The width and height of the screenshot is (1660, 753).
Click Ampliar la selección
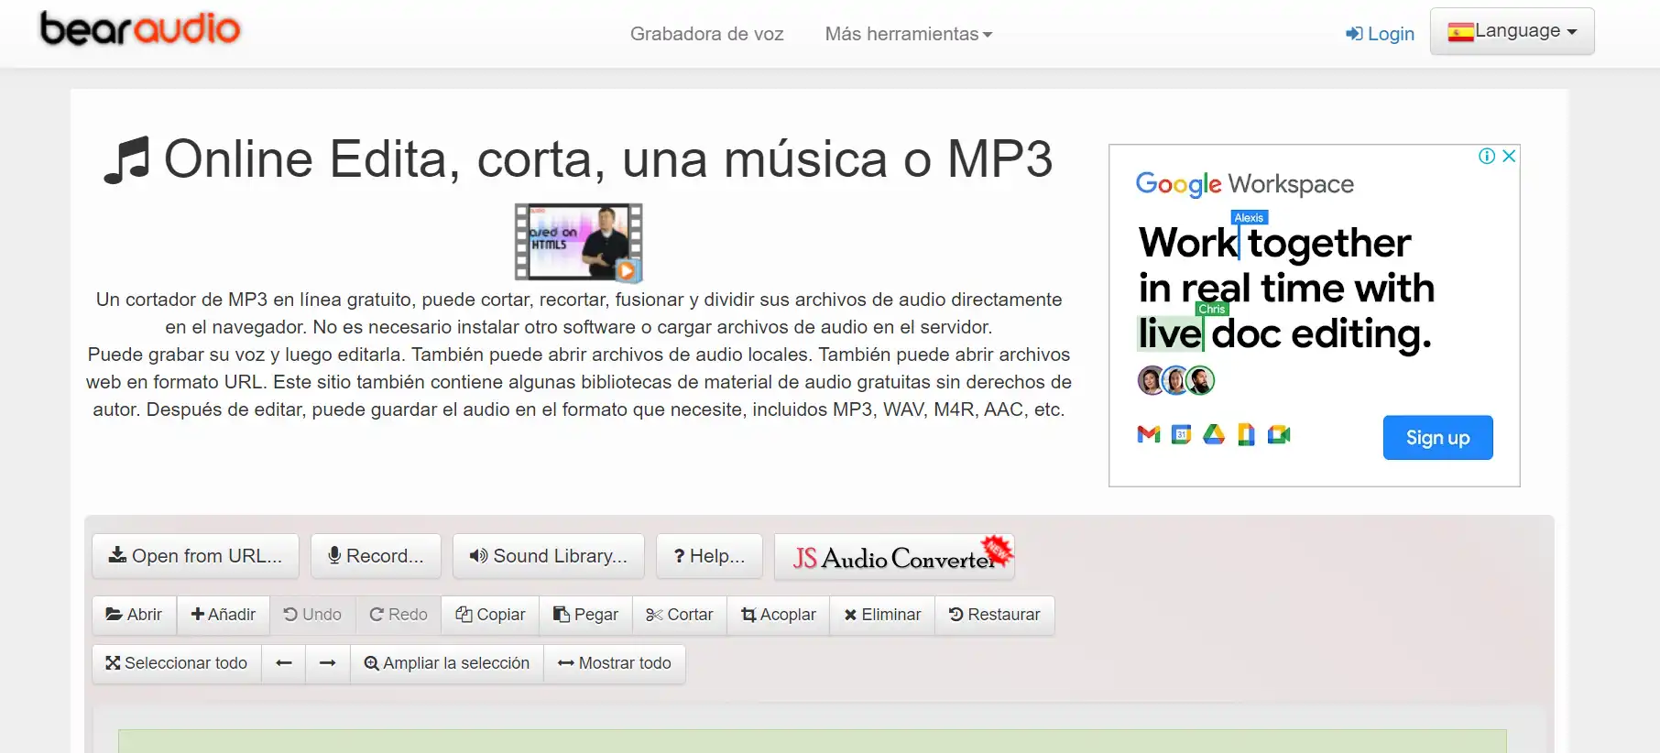point(447,663)
